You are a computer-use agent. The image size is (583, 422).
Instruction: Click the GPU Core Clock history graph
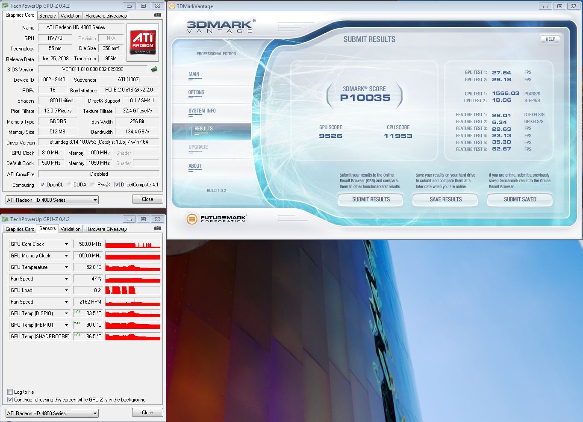(x=133, y=244)
